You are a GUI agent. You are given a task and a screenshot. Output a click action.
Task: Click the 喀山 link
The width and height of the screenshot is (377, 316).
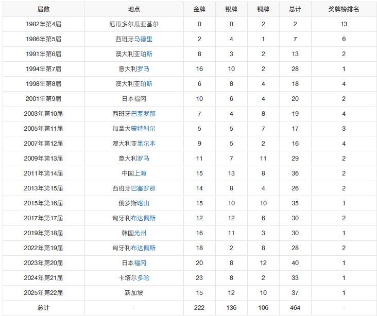pyautogui.click(x=143, y=203)
